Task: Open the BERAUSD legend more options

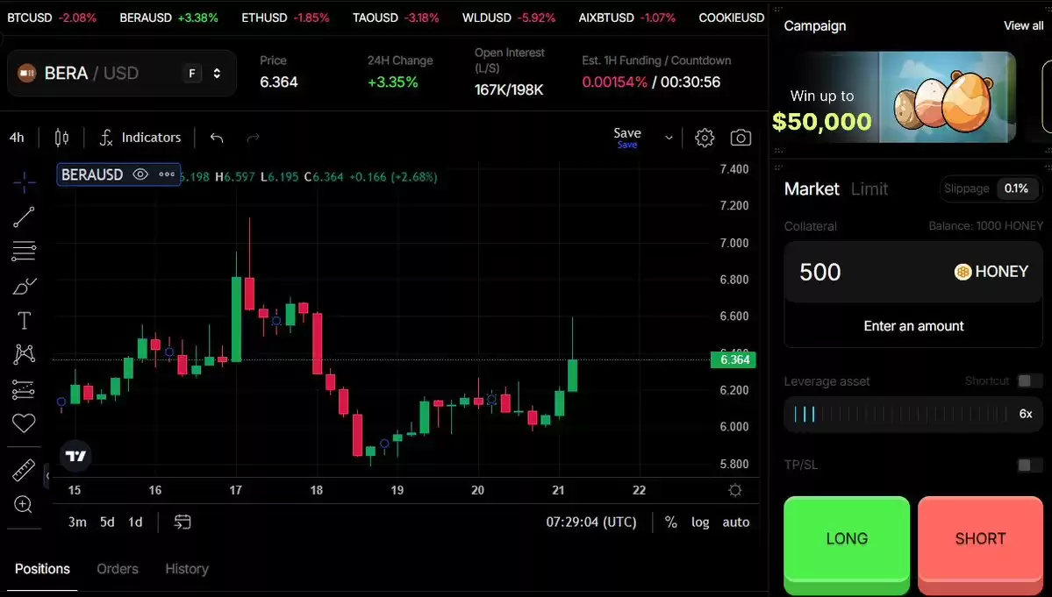Action: click(x=167, y=174)
